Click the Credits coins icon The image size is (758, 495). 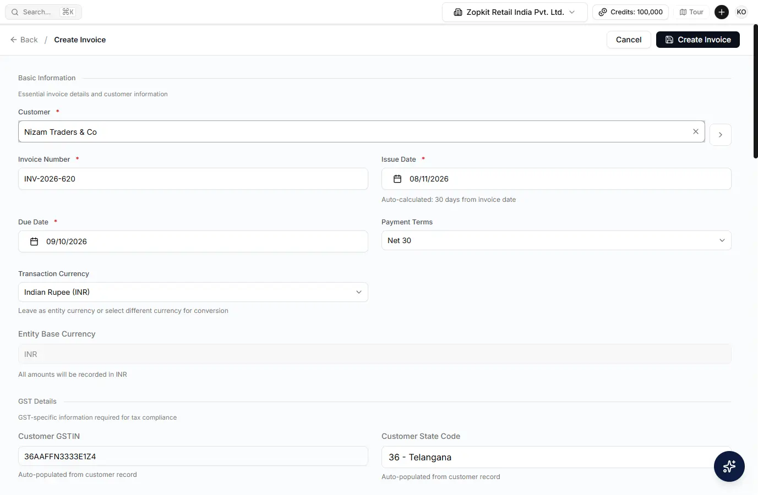[x=603, y=12]
